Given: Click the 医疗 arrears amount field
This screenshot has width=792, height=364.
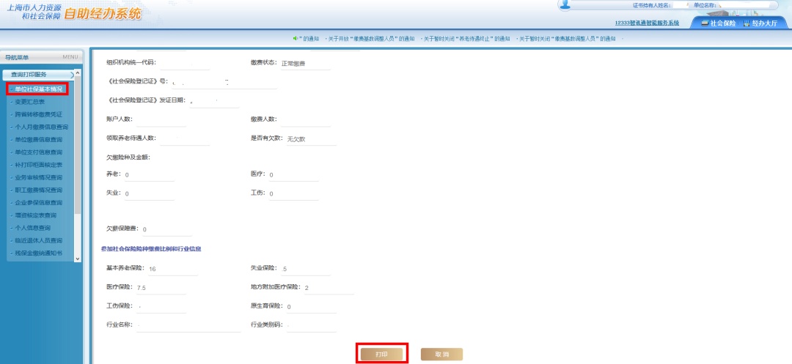Looking at the screenshot, I should coord(293,174).
